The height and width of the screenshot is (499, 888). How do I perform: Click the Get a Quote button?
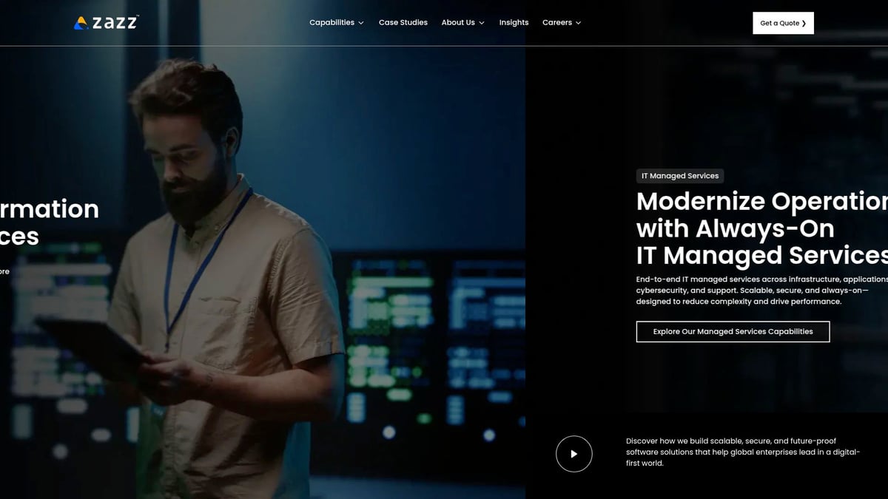[x=783, y=23]
